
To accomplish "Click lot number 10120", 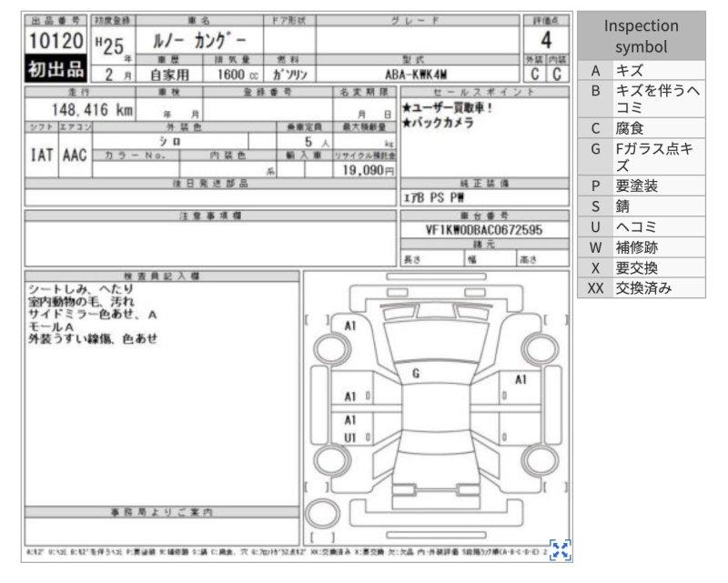I will click(55, 41).
